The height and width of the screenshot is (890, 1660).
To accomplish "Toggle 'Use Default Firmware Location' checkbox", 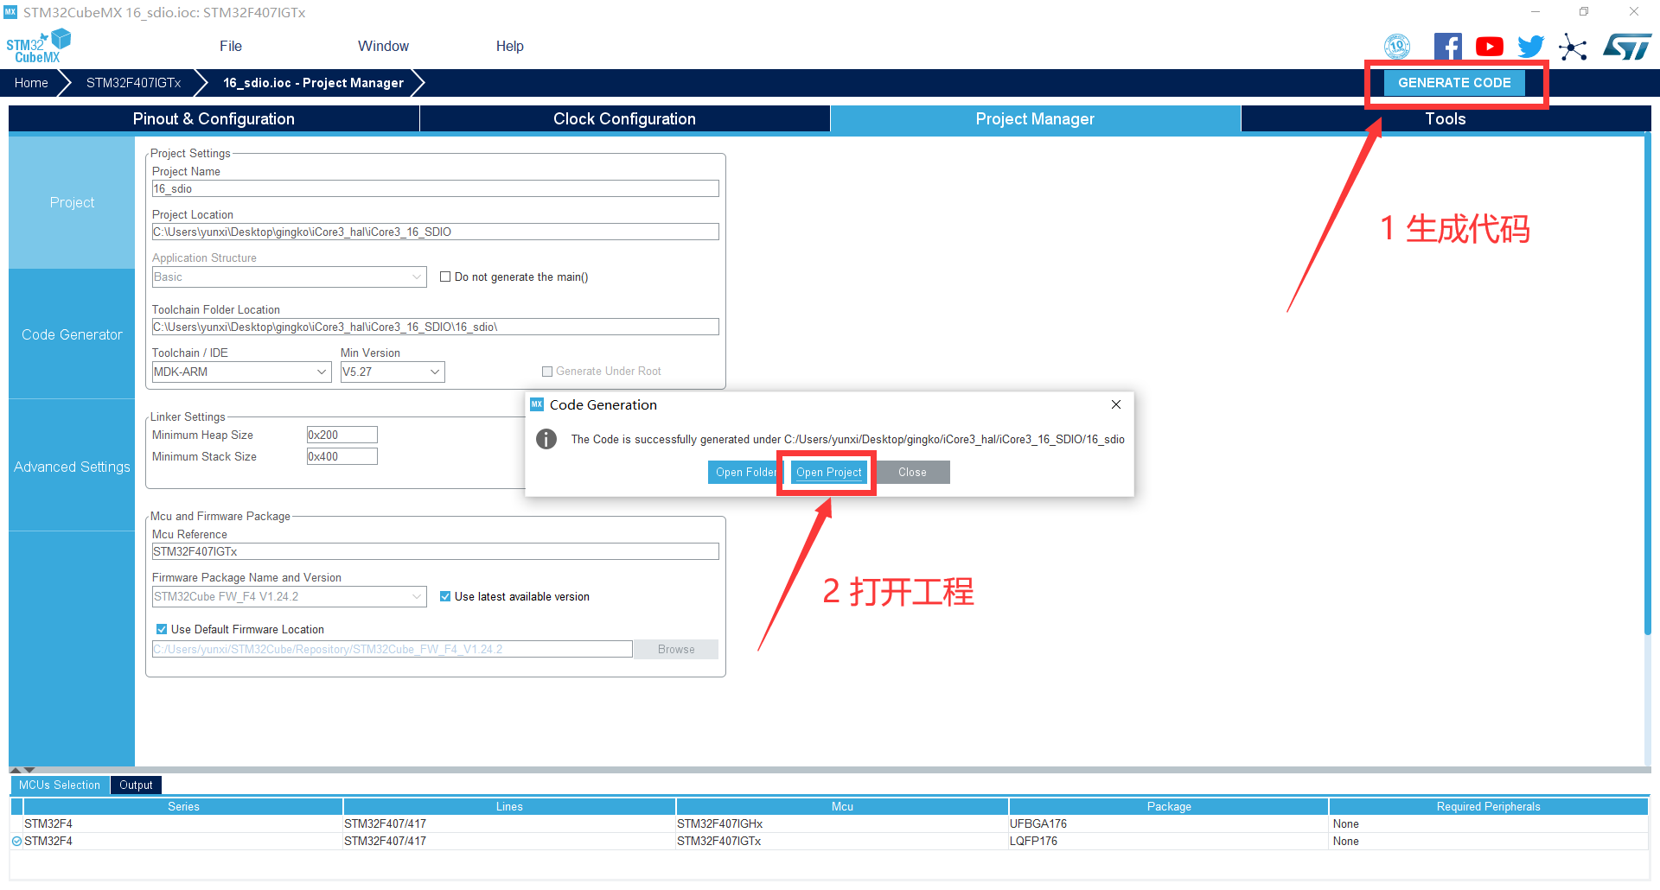I will [162, 630].
